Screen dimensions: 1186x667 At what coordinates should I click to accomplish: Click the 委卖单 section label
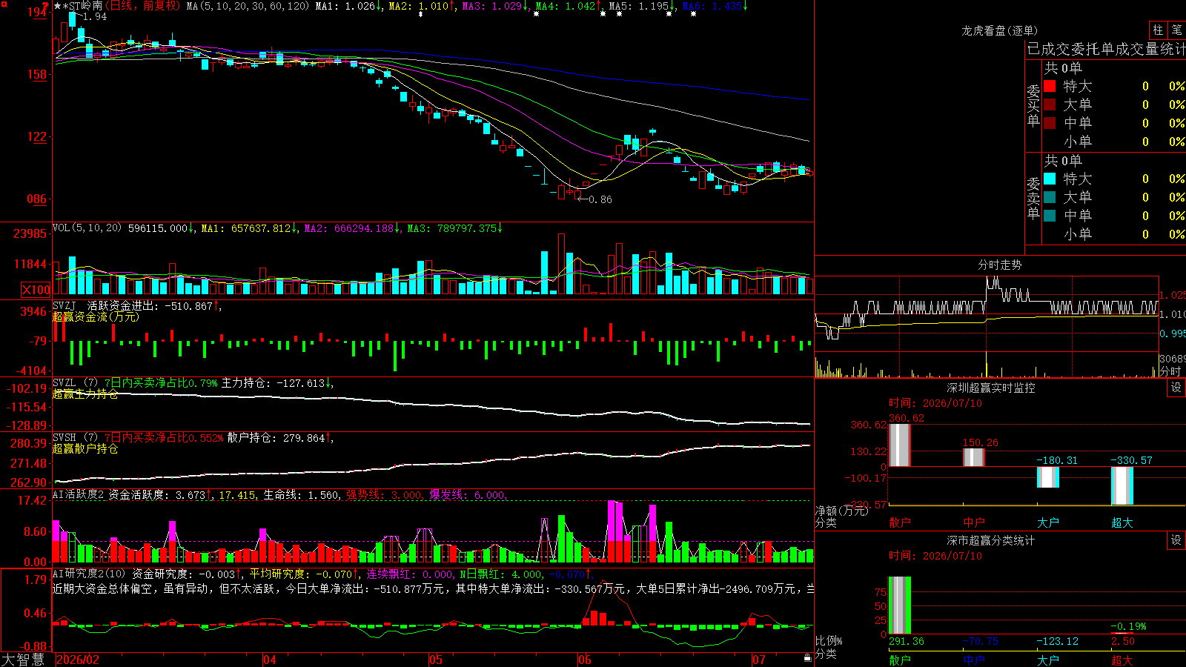click(1033, 198)
